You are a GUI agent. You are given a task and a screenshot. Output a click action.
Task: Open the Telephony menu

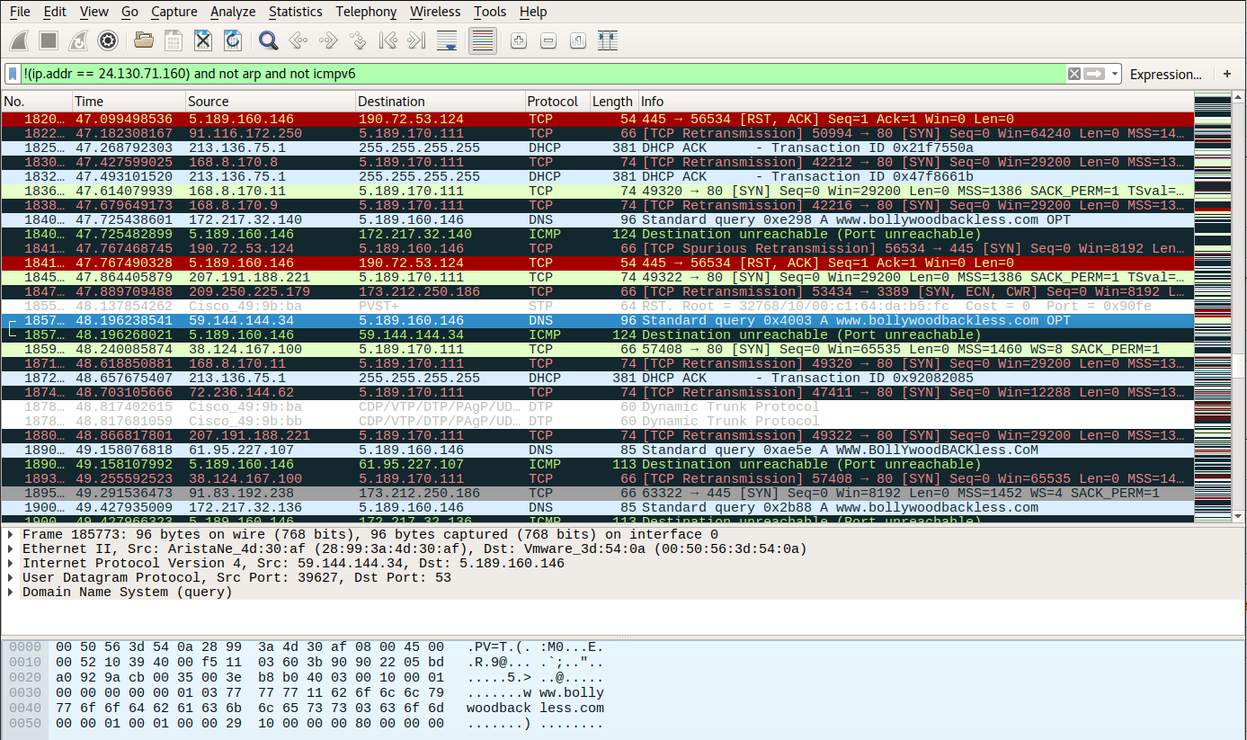click(365, 12)
